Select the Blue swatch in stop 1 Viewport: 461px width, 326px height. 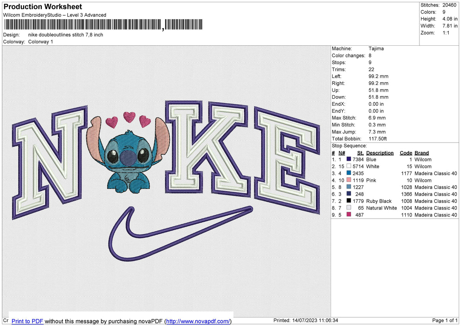349,160
